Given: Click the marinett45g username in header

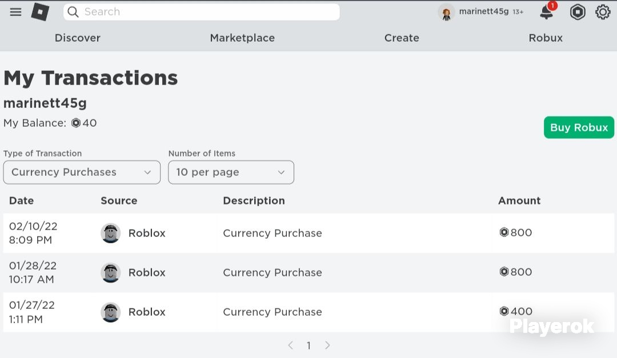Looking at the screenshot, I should coord(484,12).
